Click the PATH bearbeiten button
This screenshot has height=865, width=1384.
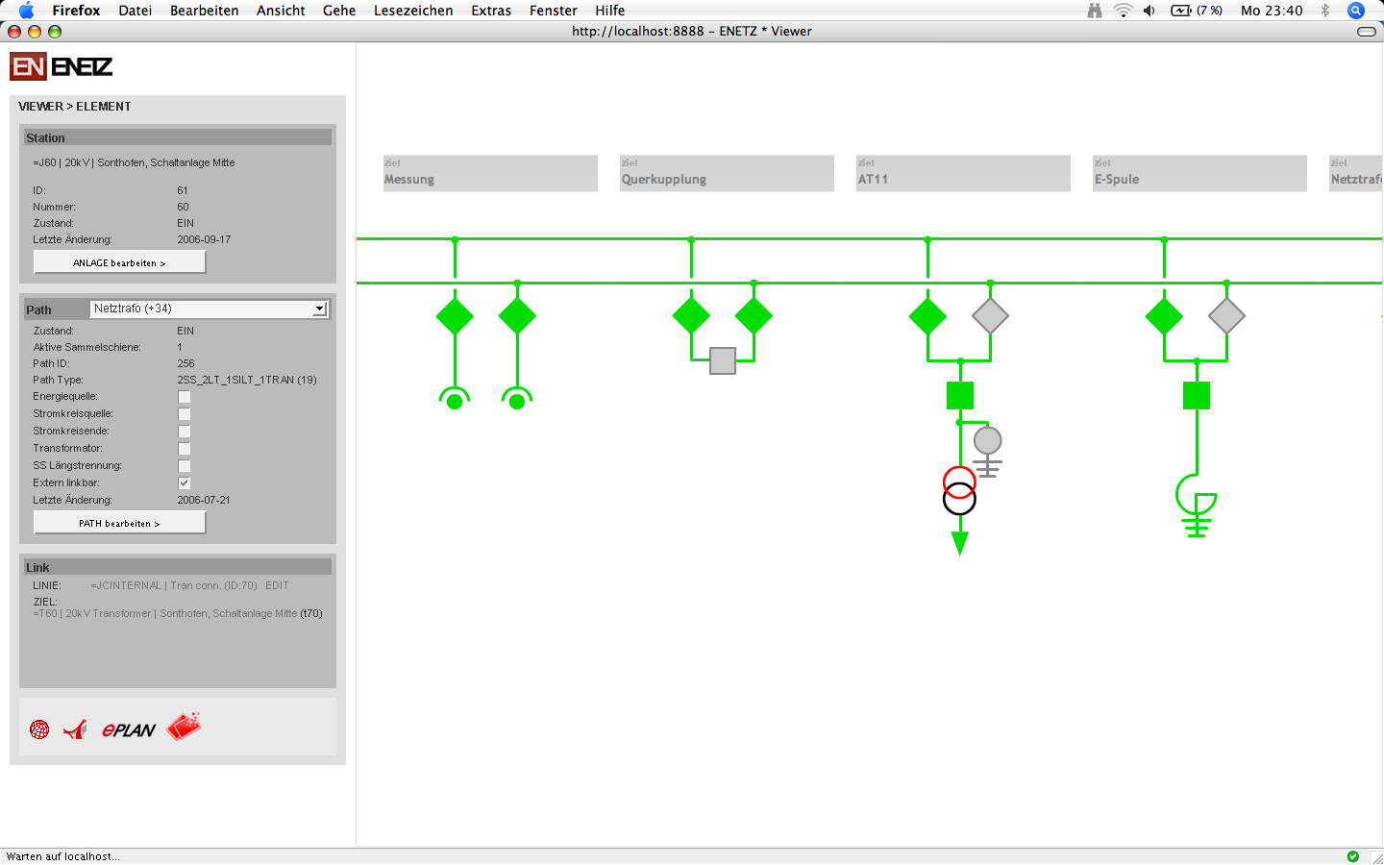click(119, 523)
